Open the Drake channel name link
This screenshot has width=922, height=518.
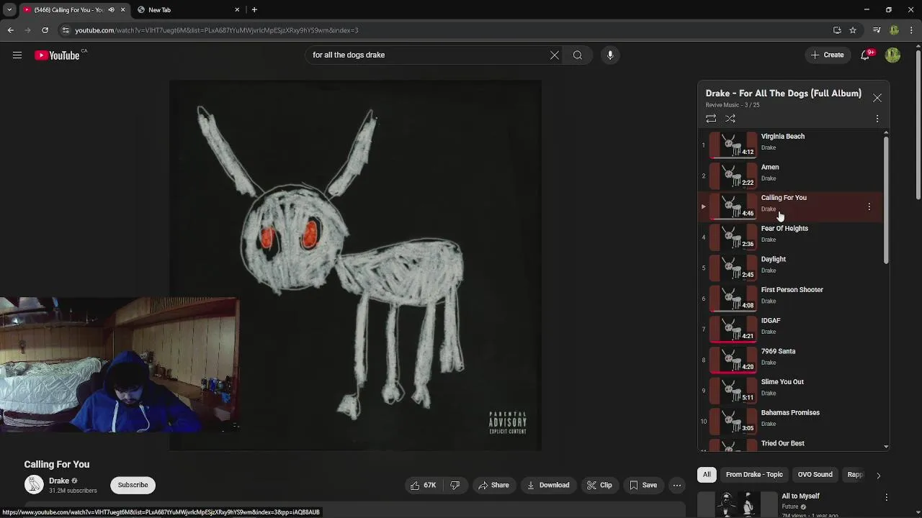[59, 481]
